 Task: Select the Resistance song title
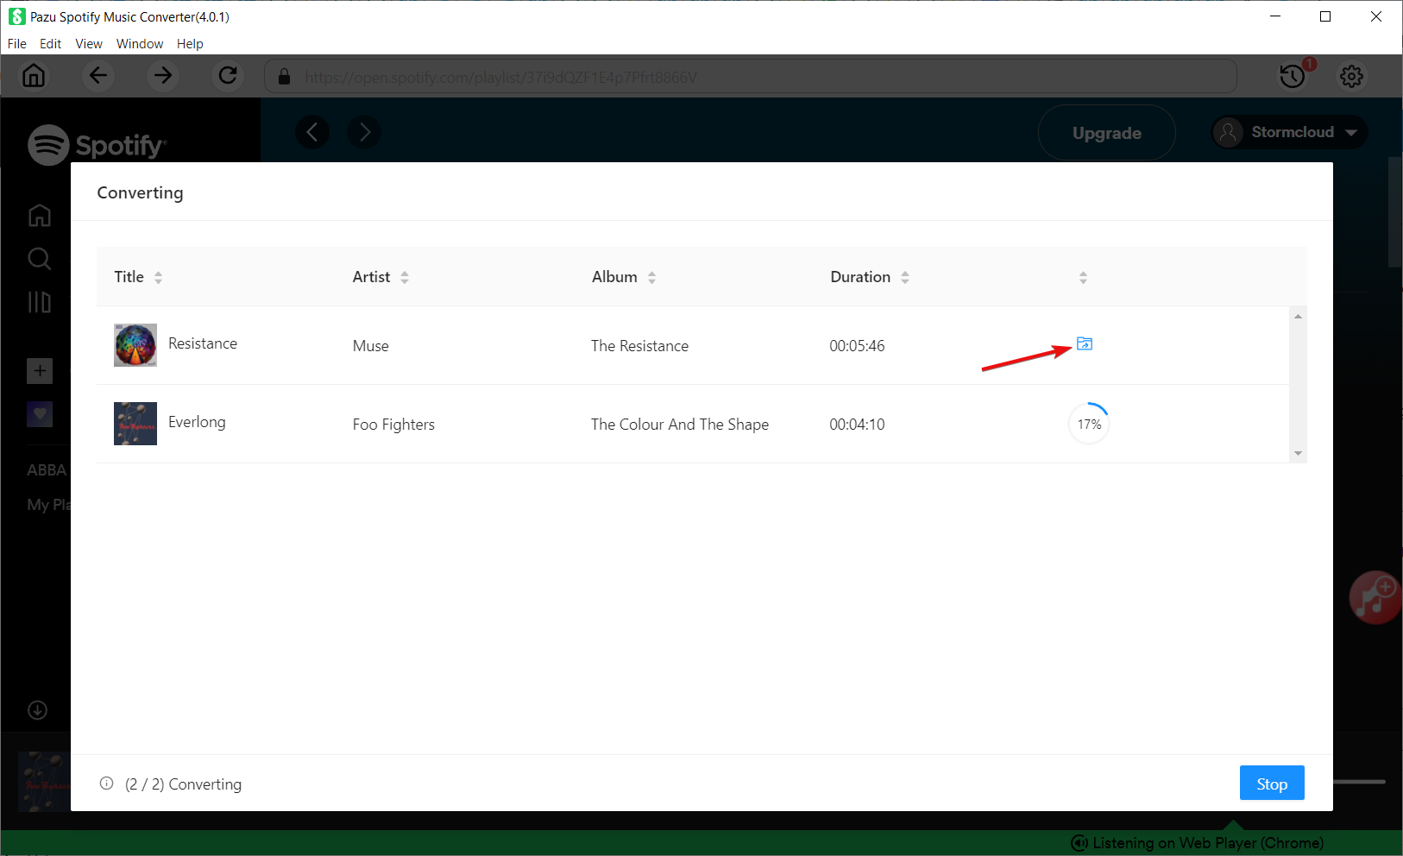[203, 343]
